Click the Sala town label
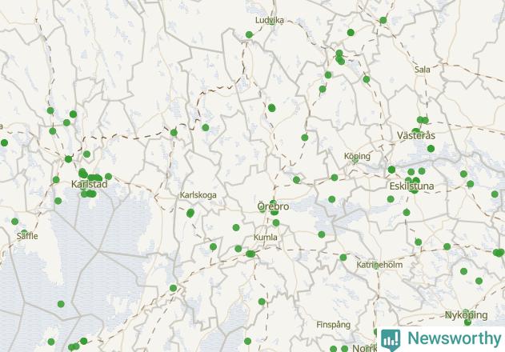The image size is (505, 352). 423,70
